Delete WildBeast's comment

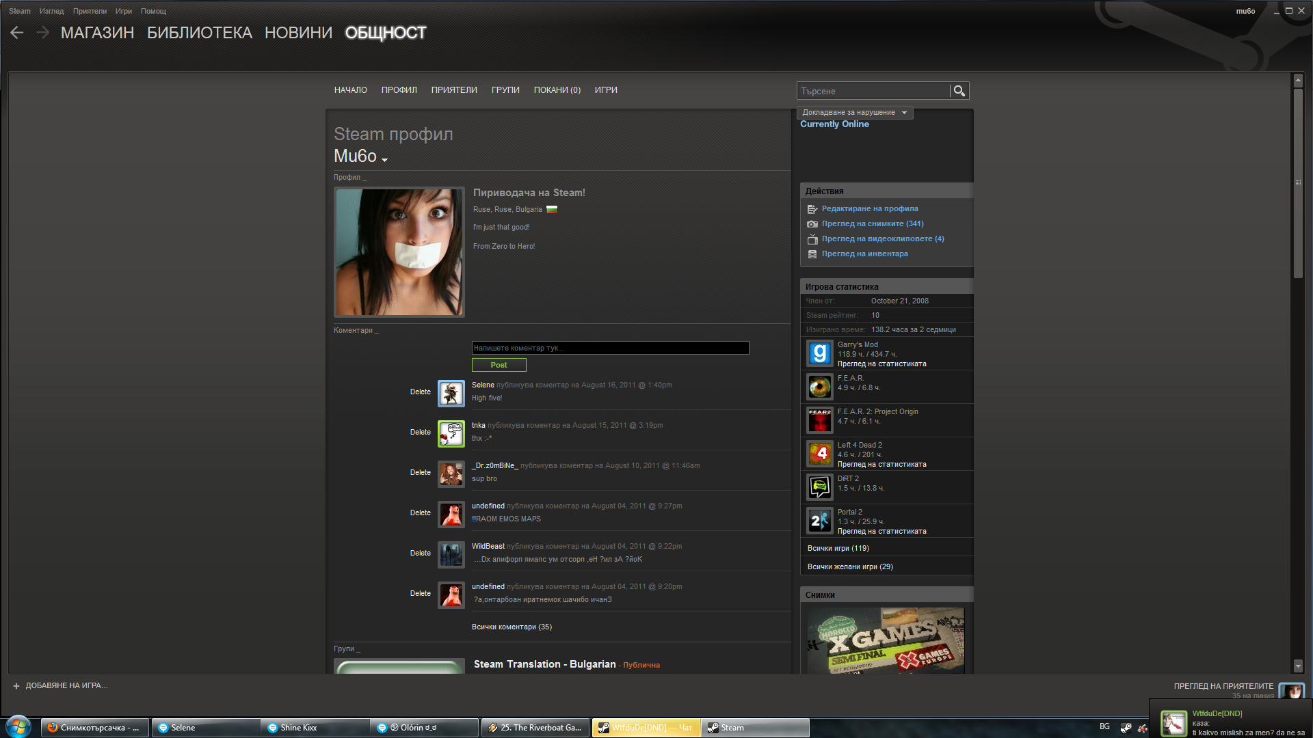pyautogui.click(x=421, y=553)
